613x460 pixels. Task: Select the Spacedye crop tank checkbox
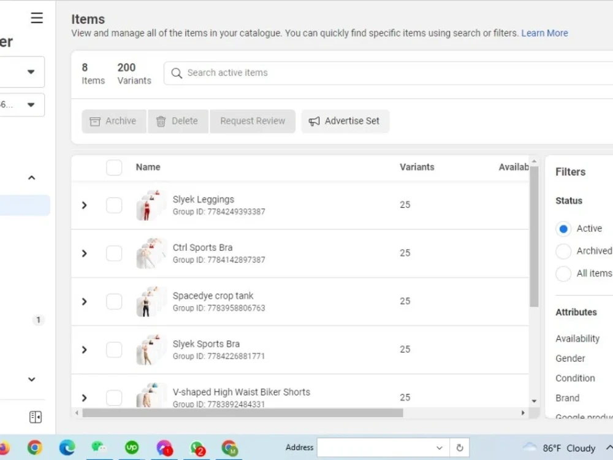click(114, 302)
